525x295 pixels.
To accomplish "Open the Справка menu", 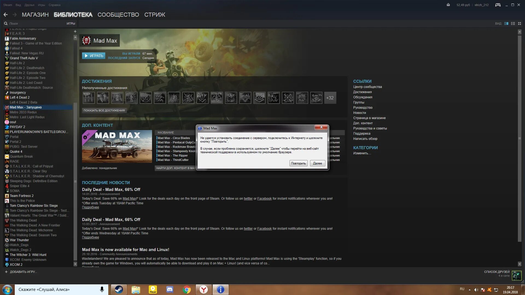I will (55, 5).
